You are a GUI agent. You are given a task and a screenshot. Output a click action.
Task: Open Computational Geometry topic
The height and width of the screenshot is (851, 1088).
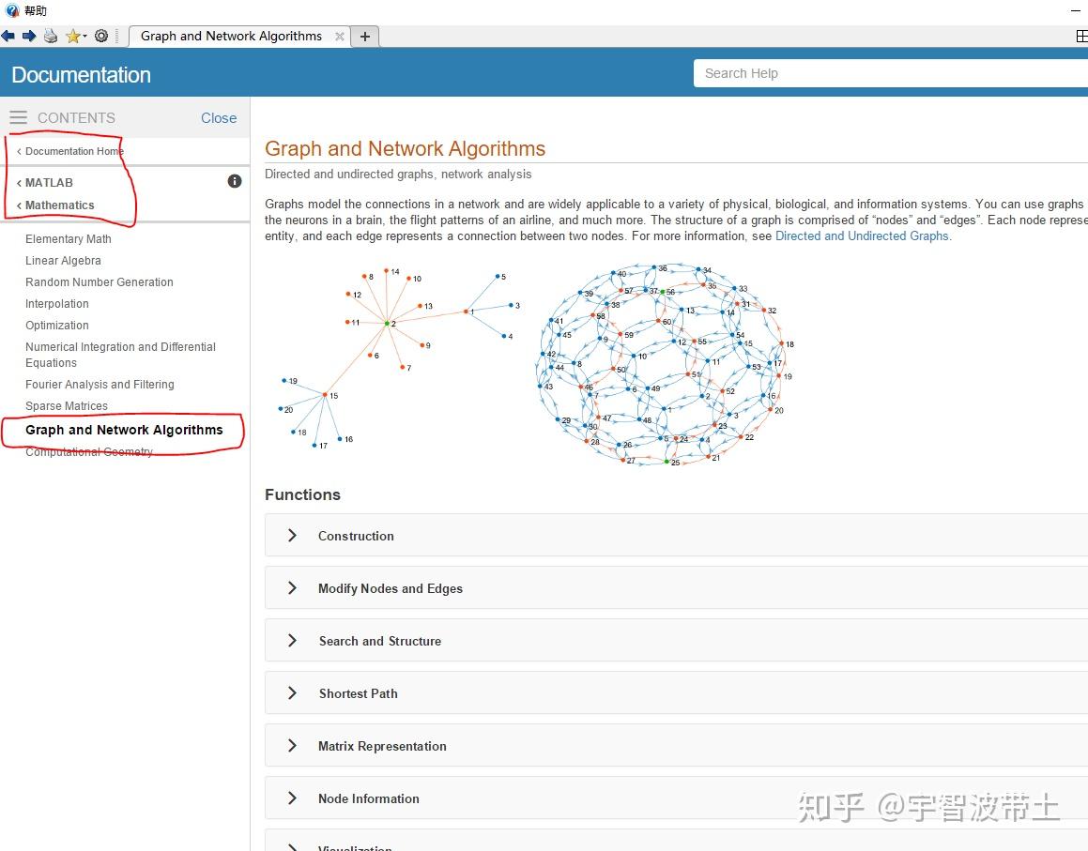[x=89, y=451]
